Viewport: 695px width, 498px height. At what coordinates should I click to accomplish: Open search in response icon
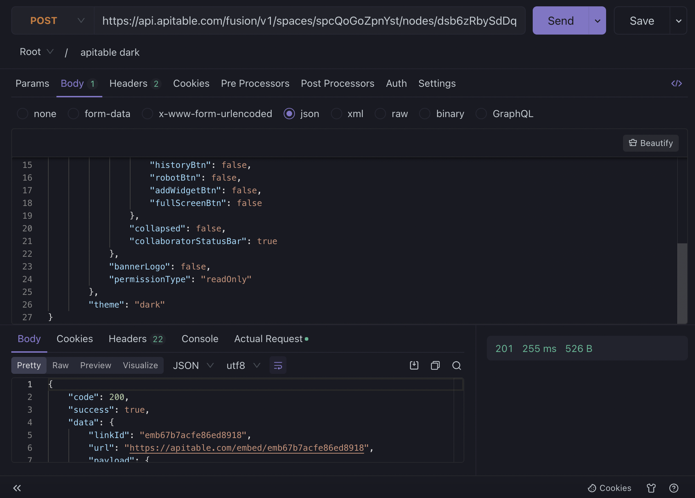click(x=457, y=365)
